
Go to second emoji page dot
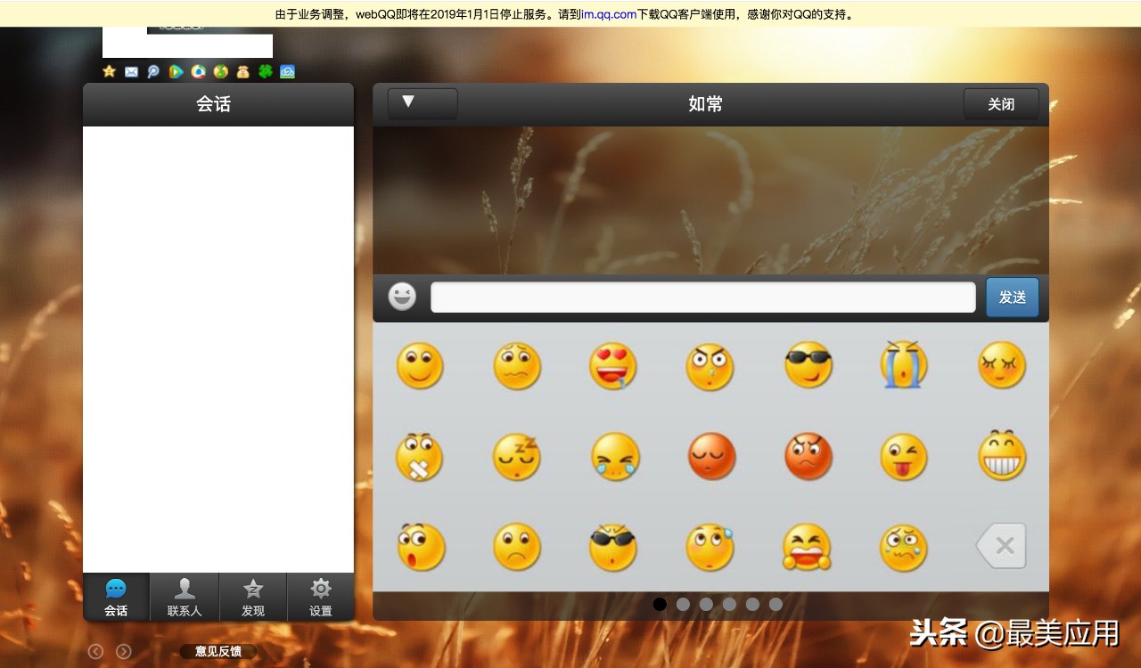pyautogui.click(x=683, y=604)
